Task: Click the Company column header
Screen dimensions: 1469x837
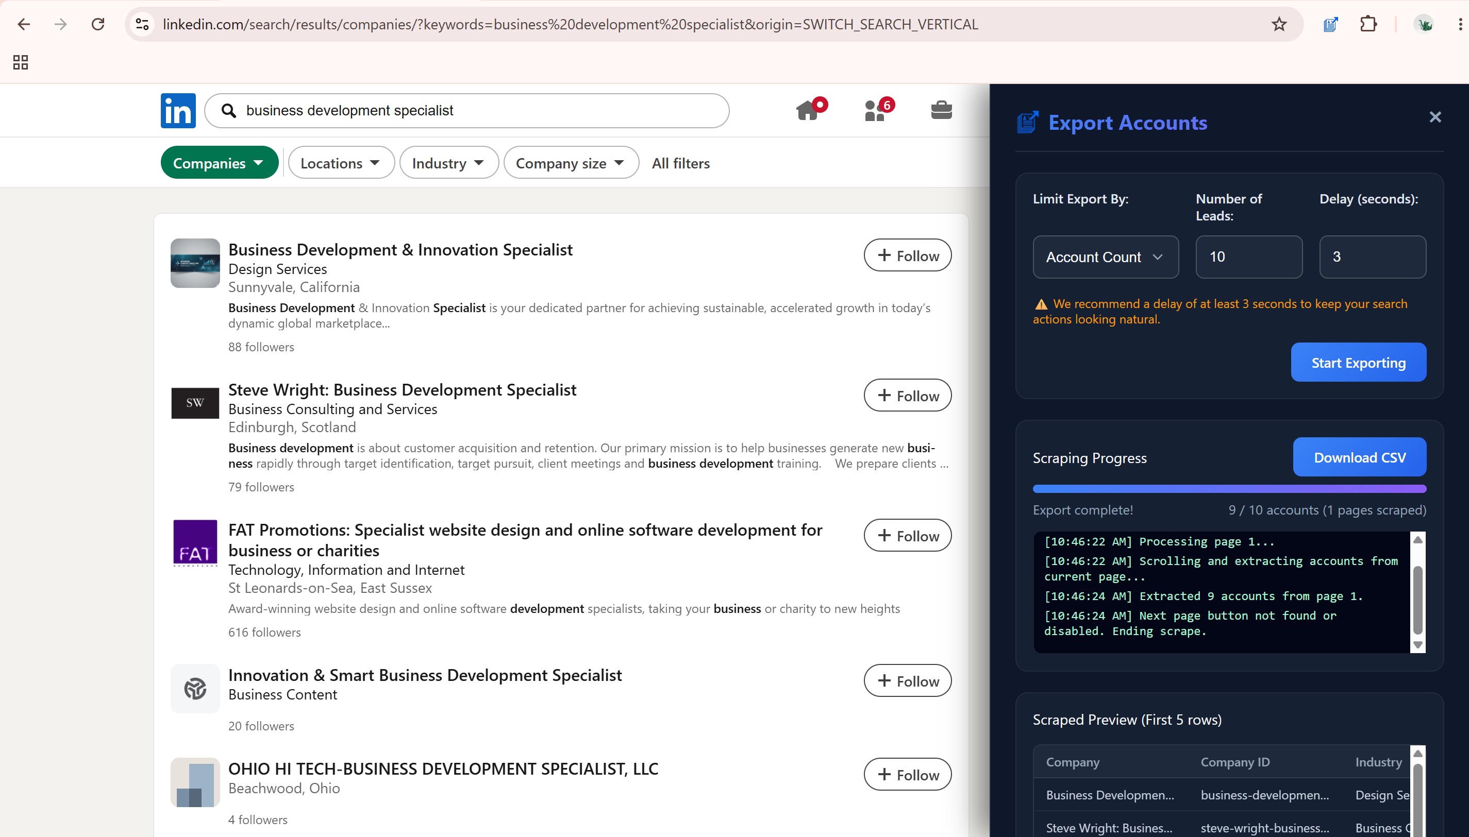Action: pyautogui.click(x=1072, y=762)
